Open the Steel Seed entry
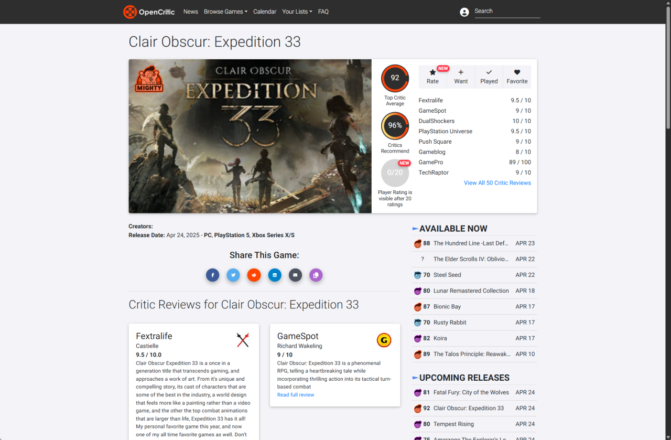 (447, 275)
